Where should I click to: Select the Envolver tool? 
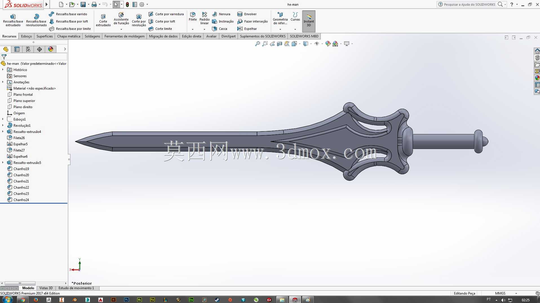[247, 14]
